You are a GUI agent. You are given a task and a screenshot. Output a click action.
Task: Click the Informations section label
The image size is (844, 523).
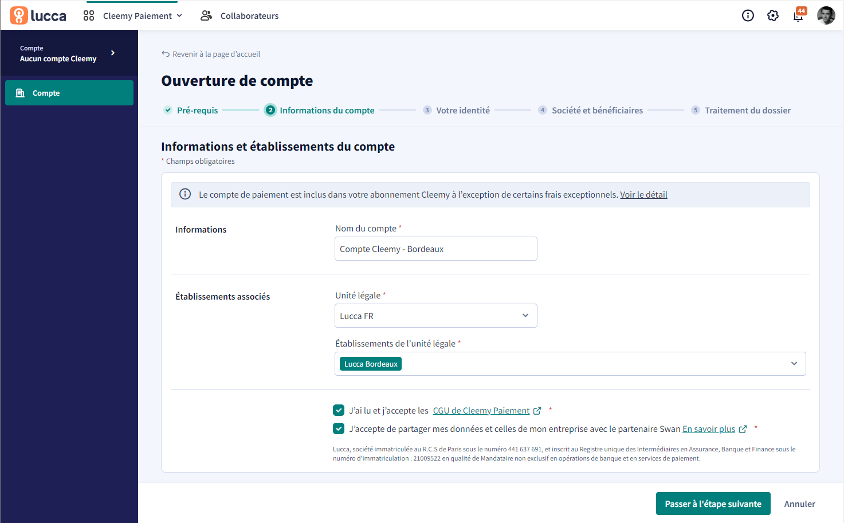point(201,230)
